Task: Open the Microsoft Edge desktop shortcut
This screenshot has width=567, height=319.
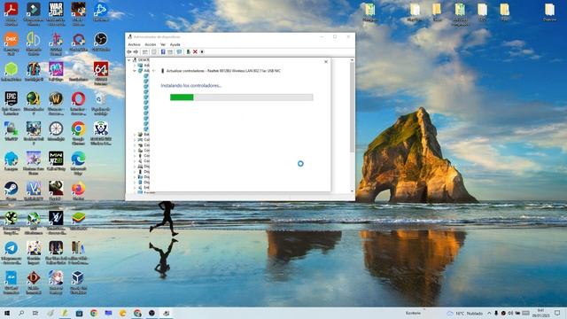Action: point(78,163)
